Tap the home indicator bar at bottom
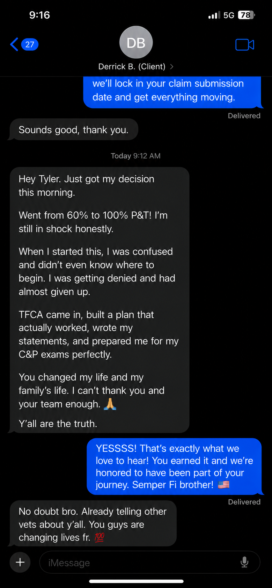This screenshot has height=588, width=272. coord(136,581)
